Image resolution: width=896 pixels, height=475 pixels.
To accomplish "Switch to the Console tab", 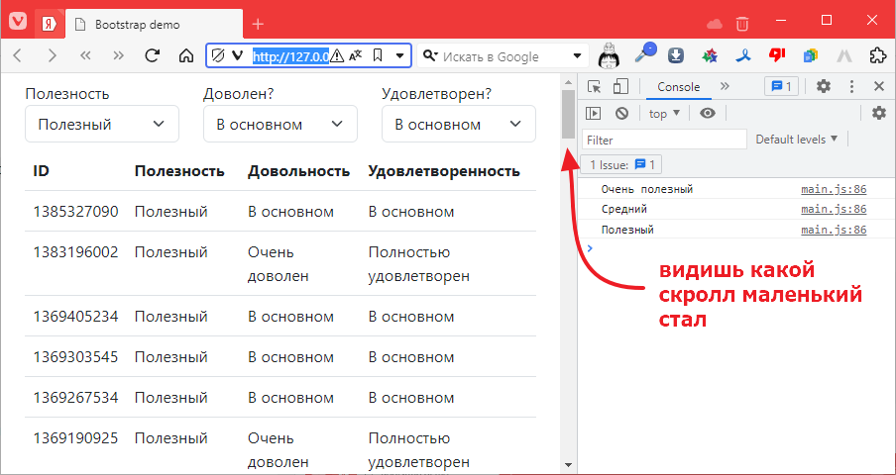I will point(678,87).
